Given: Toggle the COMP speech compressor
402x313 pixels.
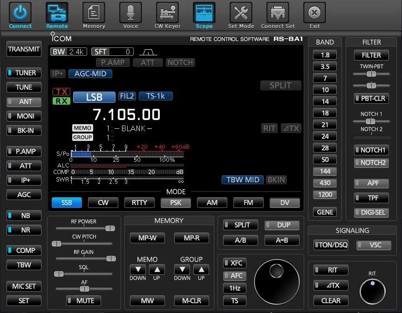Looking at the screenshot, I should 24,250.
